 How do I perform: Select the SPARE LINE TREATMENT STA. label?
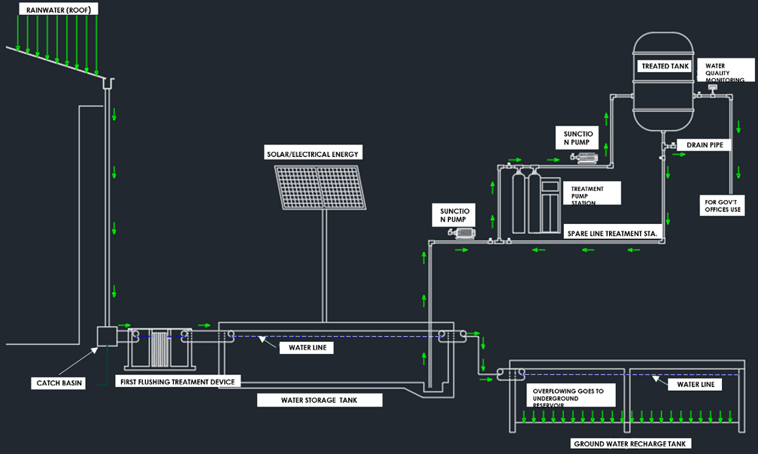612,234
